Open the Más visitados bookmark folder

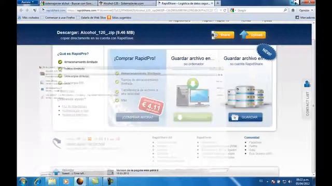pyautogui.click(x=29, y=18)
